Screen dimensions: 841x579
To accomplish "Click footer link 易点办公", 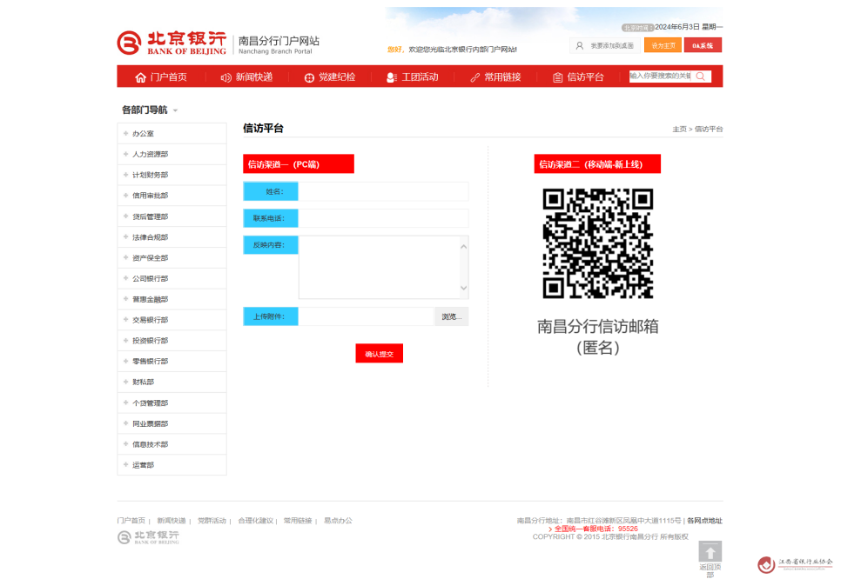I will [338, 521].
